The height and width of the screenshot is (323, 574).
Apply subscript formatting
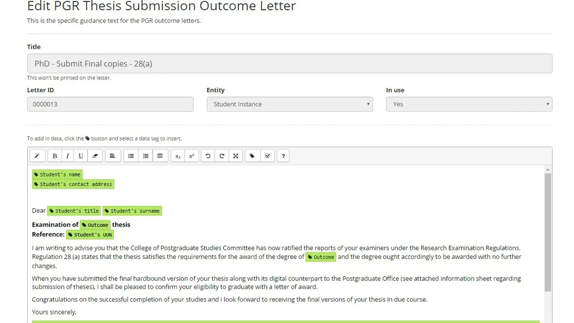coord(177,156)
